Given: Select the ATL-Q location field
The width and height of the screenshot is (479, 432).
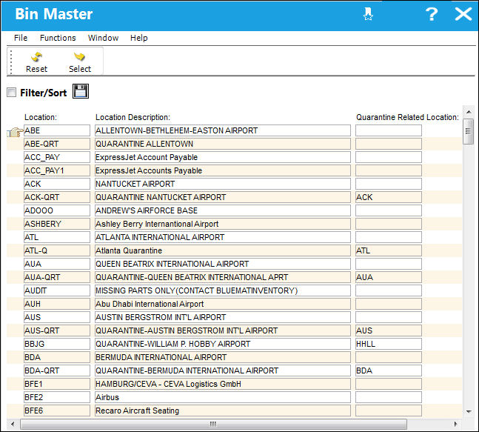Looking at the screenshot, I should 57,250.
